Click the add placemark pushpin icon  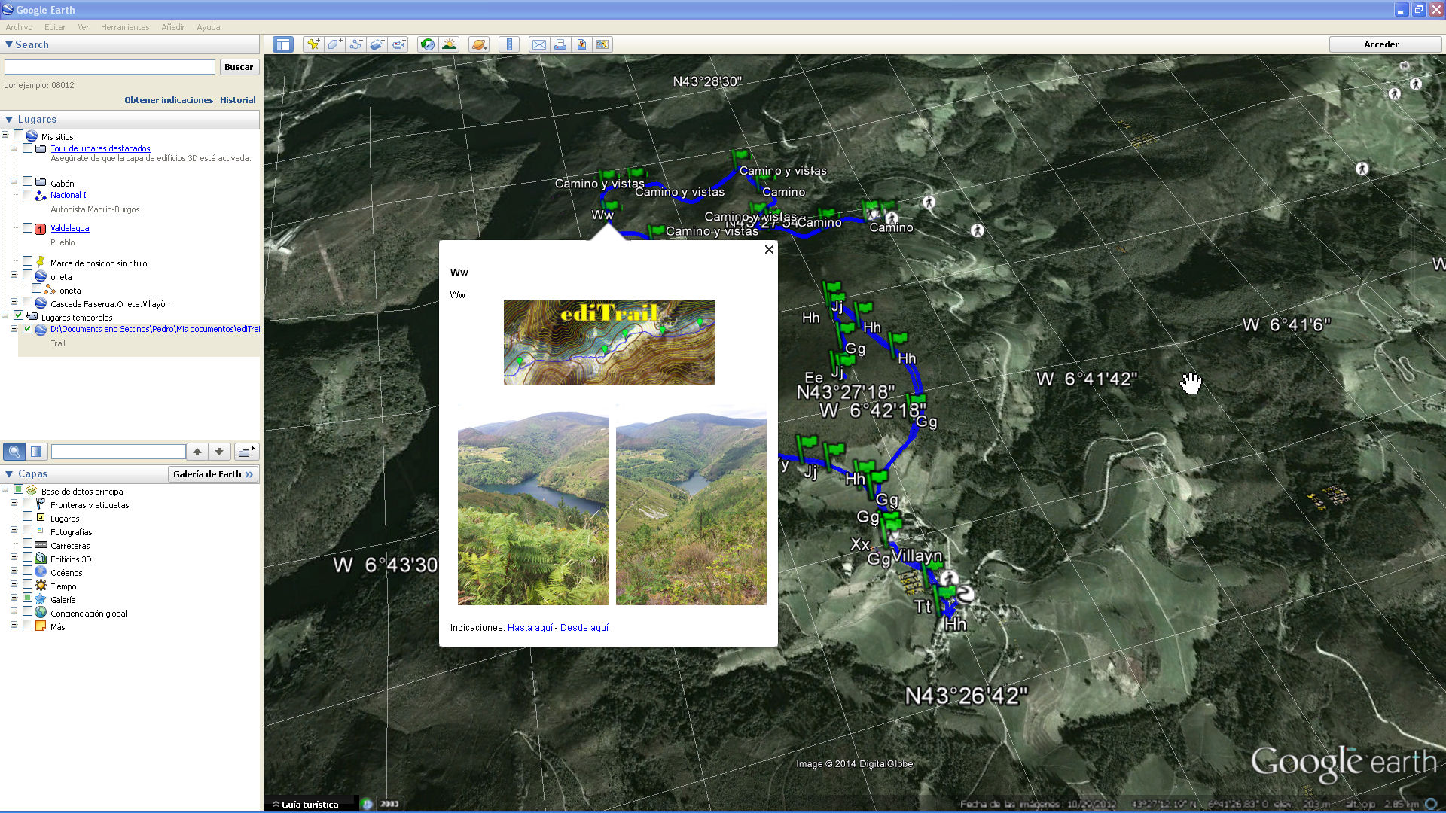[313, 44]
